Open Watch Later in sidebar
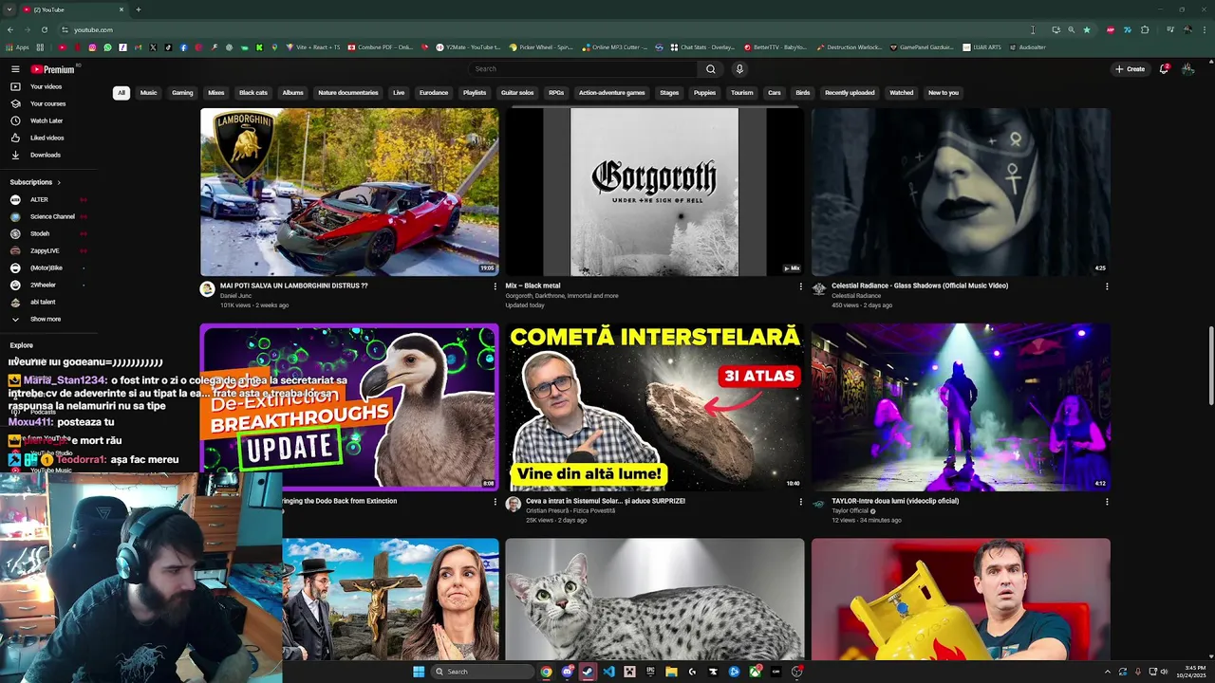This screenshot has height=683, width=1215. pos(47,120)
